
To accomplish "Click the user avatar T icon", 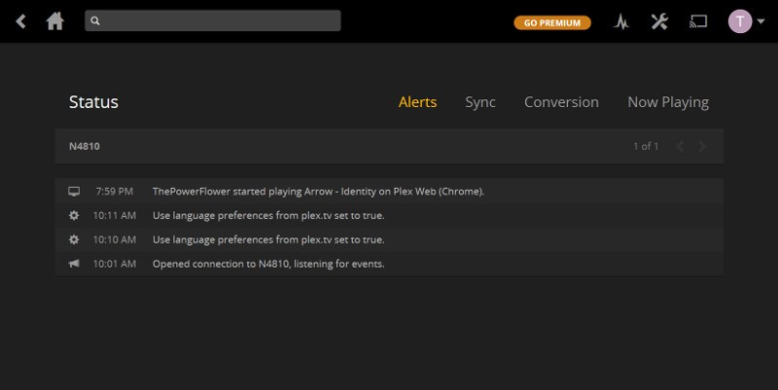I will click(x=740, y=21).
